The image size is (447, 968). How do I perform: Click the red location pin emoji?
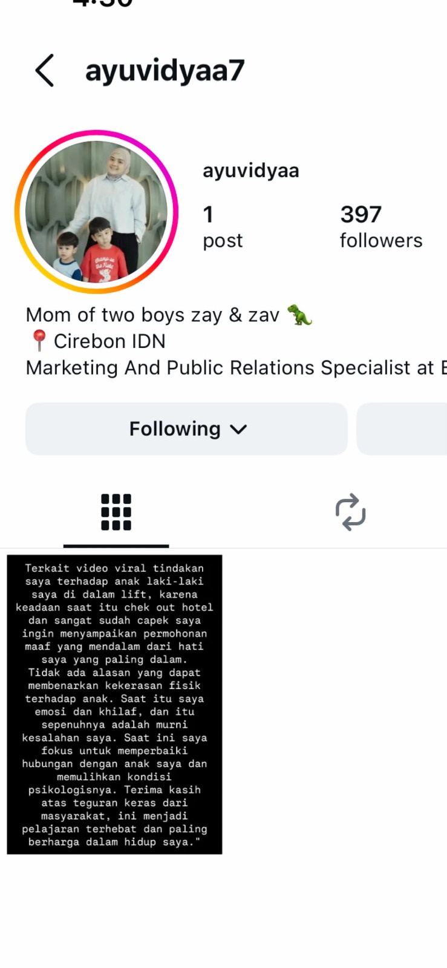pyautogui.click(x=39, y=341)
